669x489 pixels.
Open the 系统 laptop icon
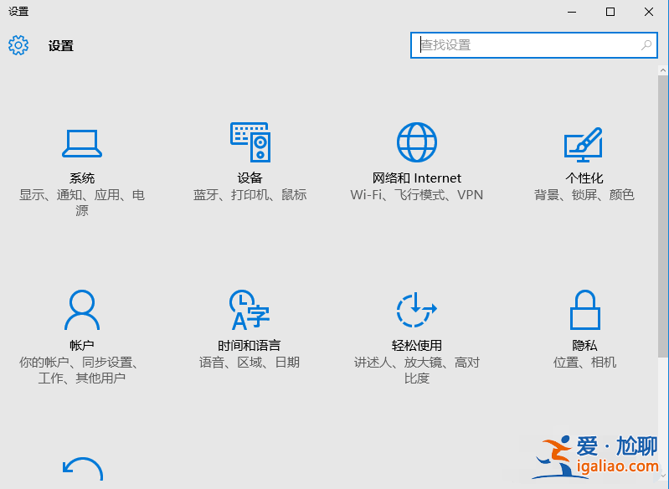pos(82,143)
